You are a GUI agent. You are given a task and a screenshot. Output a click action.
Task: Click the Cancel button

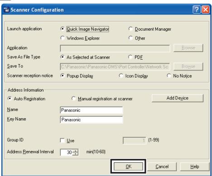tap(162, 167)
